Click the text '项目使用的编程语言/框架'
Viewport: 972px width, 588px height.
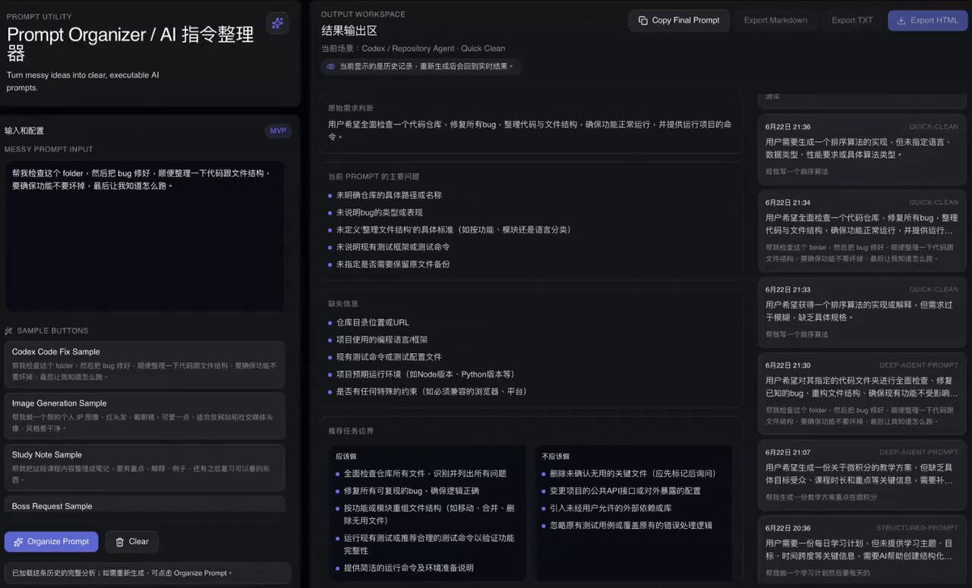[x=382, y=339]
